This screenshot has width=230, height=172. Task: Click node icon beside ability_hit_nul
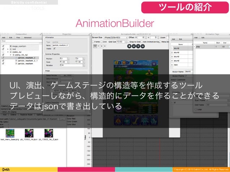click(x=13, y=55)
